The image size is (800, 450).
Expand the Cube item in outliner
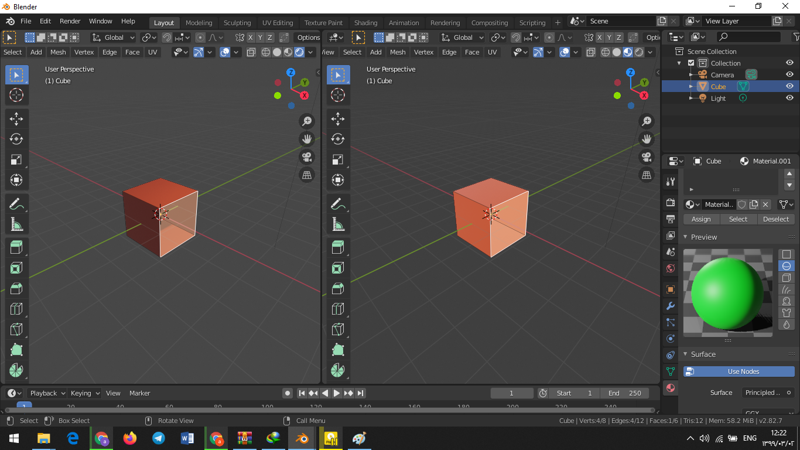coord(691,87)
